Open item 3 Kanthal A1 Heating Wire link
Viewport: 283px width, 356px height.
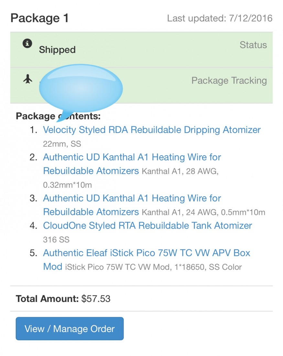132,198
